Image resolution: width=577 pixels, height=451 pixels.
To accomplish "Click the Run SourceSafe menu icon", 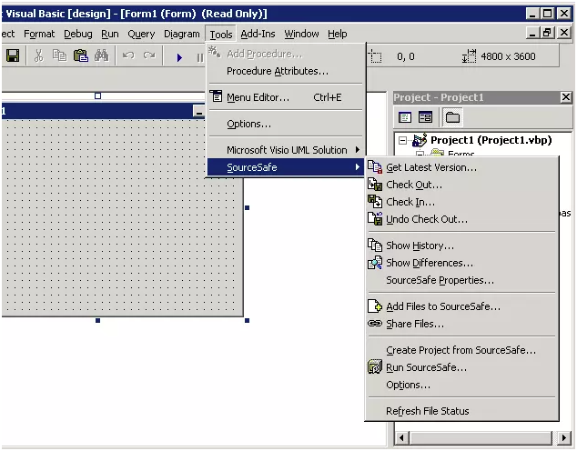I will [x=375, y=366].
